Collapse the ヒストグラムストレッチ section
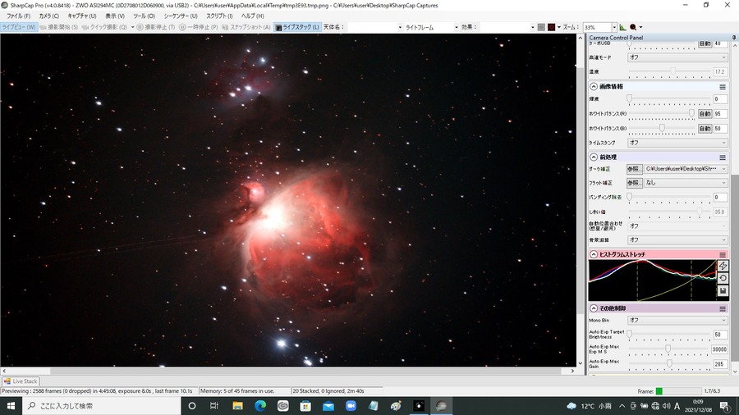The width and height of the screenshot is (739, 415). click(x=594, y=254)
